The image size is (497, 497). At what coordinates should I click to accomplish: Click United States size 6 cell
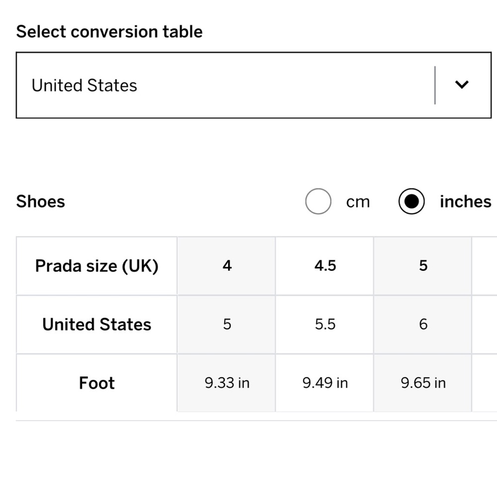point(423,324)
